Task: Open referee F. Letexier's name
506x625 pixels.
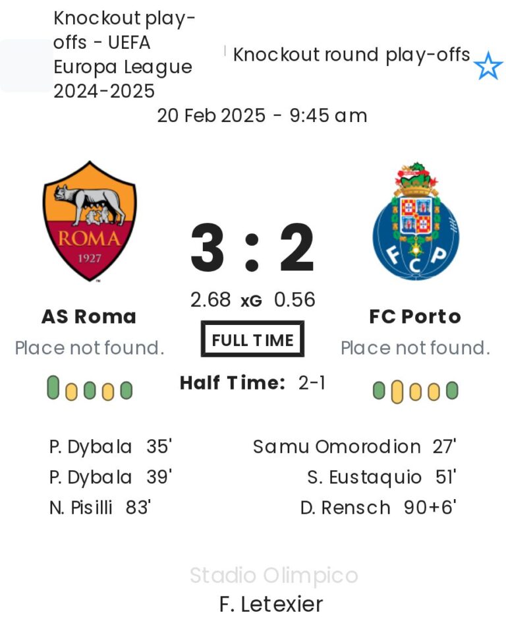Action: click(271, 604)
